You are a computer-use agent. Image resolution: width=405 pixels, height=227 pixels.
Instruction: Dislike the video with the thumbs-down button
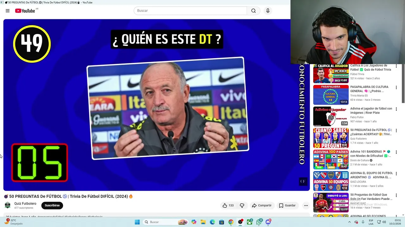coord(242,206)
